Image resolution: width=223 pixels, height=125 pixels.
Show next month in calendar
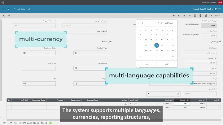tap(142, 23)
